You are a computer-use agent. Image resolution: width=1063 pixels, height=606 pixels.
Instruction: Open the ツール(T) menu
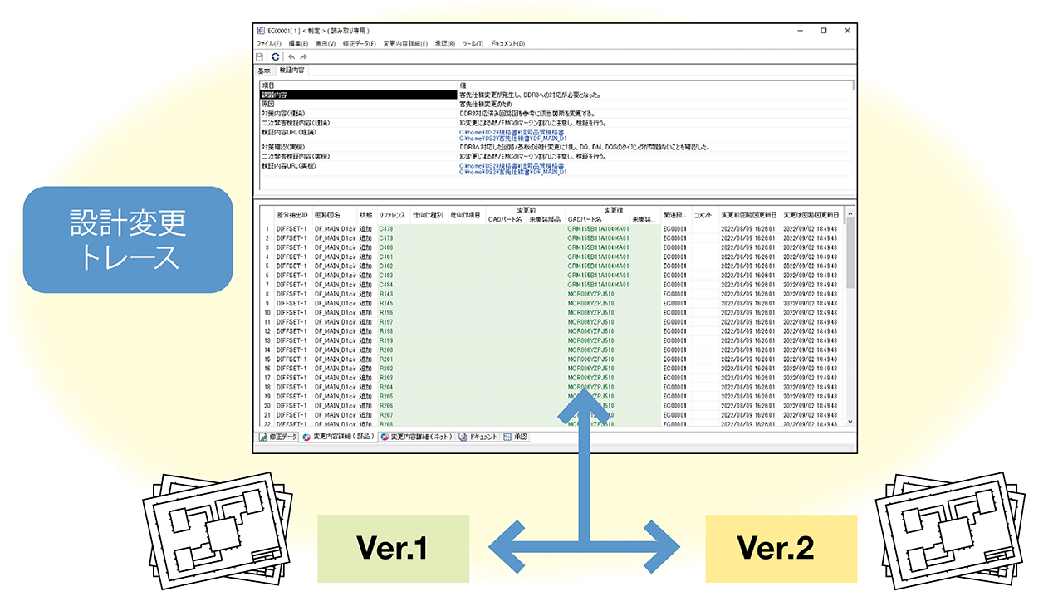pos(473,43)
